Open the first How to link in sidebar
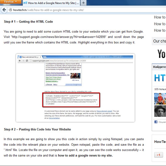 click(160, 17)
